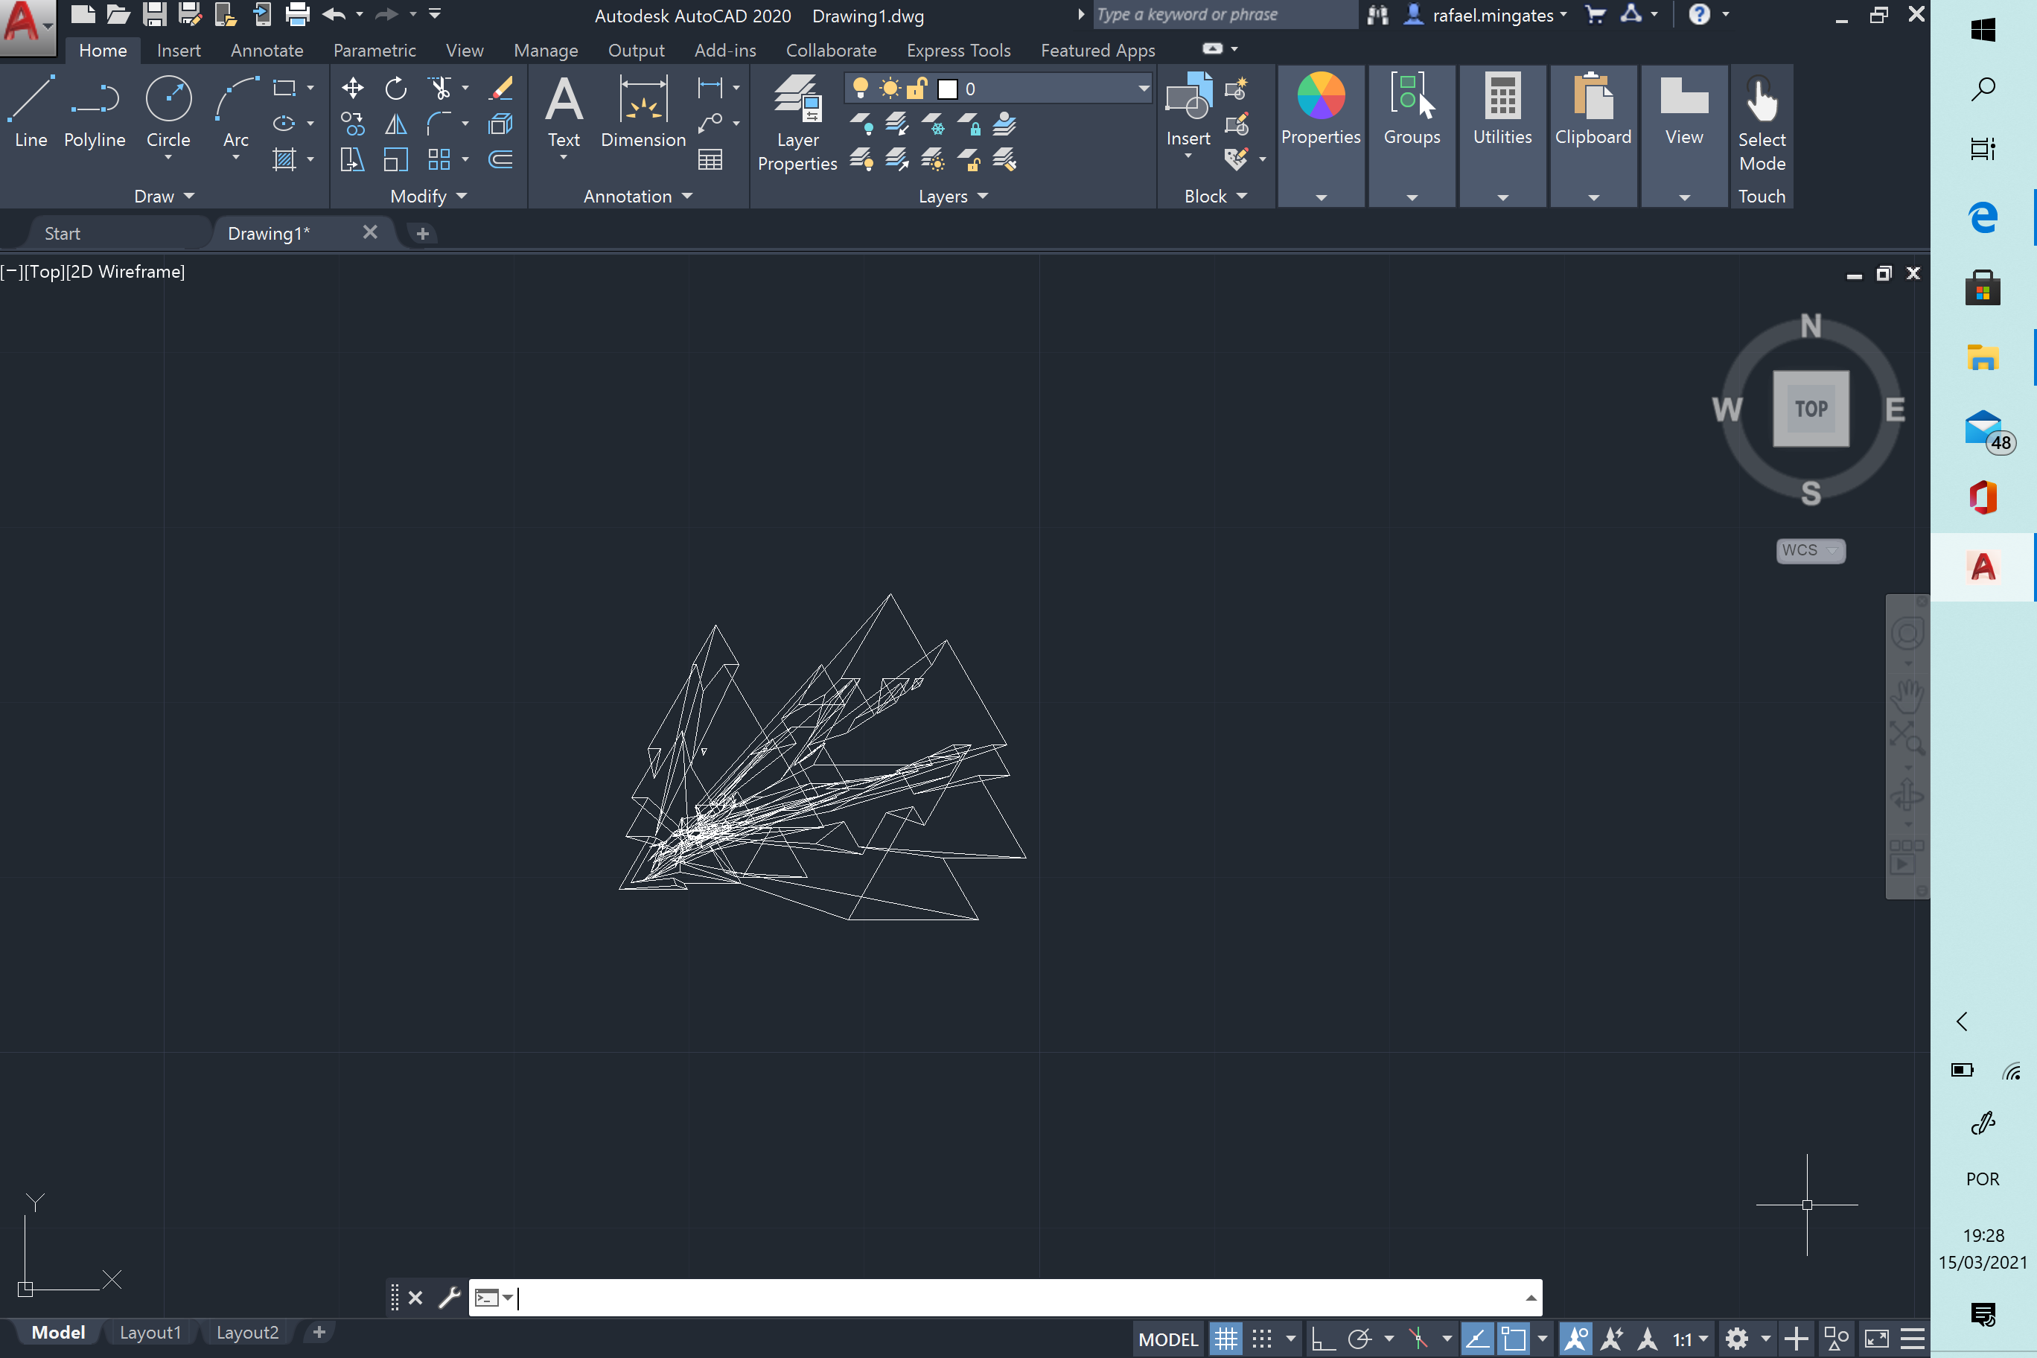
Task: Activate the Rotate tool
Action: [x=396, y=89]
